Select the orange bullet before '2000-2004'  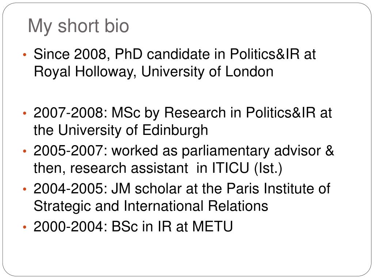(24, 227)
